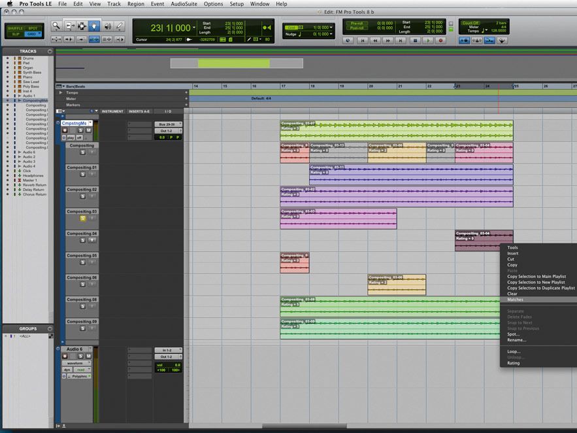
Task: Choose Copy Selection to Main Playlist
Action: (536, 277)
